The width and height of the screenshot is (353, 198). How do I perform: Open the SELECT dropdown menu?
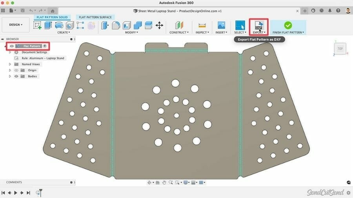pyautogui.click(x=240, y=32)
